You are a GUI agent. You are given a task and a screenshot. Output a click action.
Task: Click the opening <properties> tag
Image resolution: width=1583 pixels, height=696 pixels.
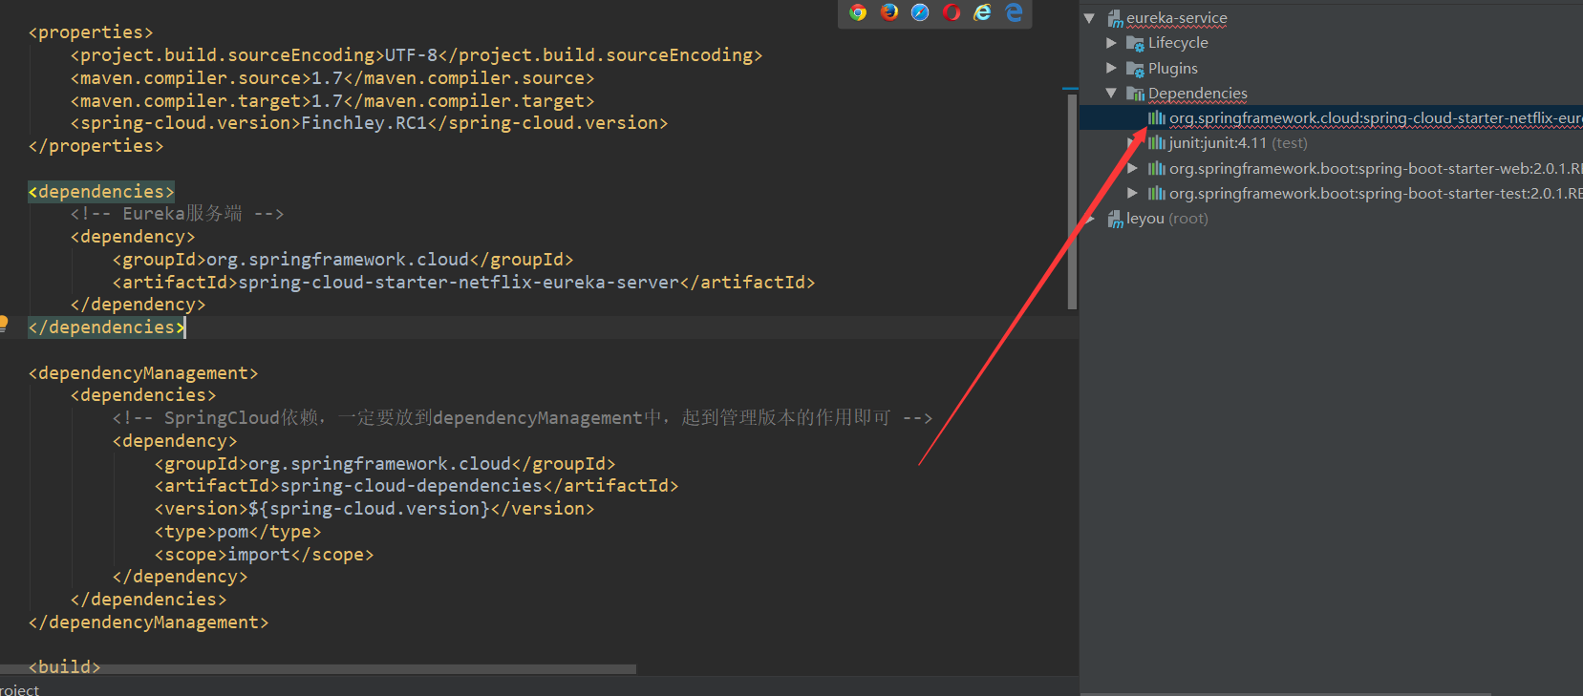(x=91, y=32)
